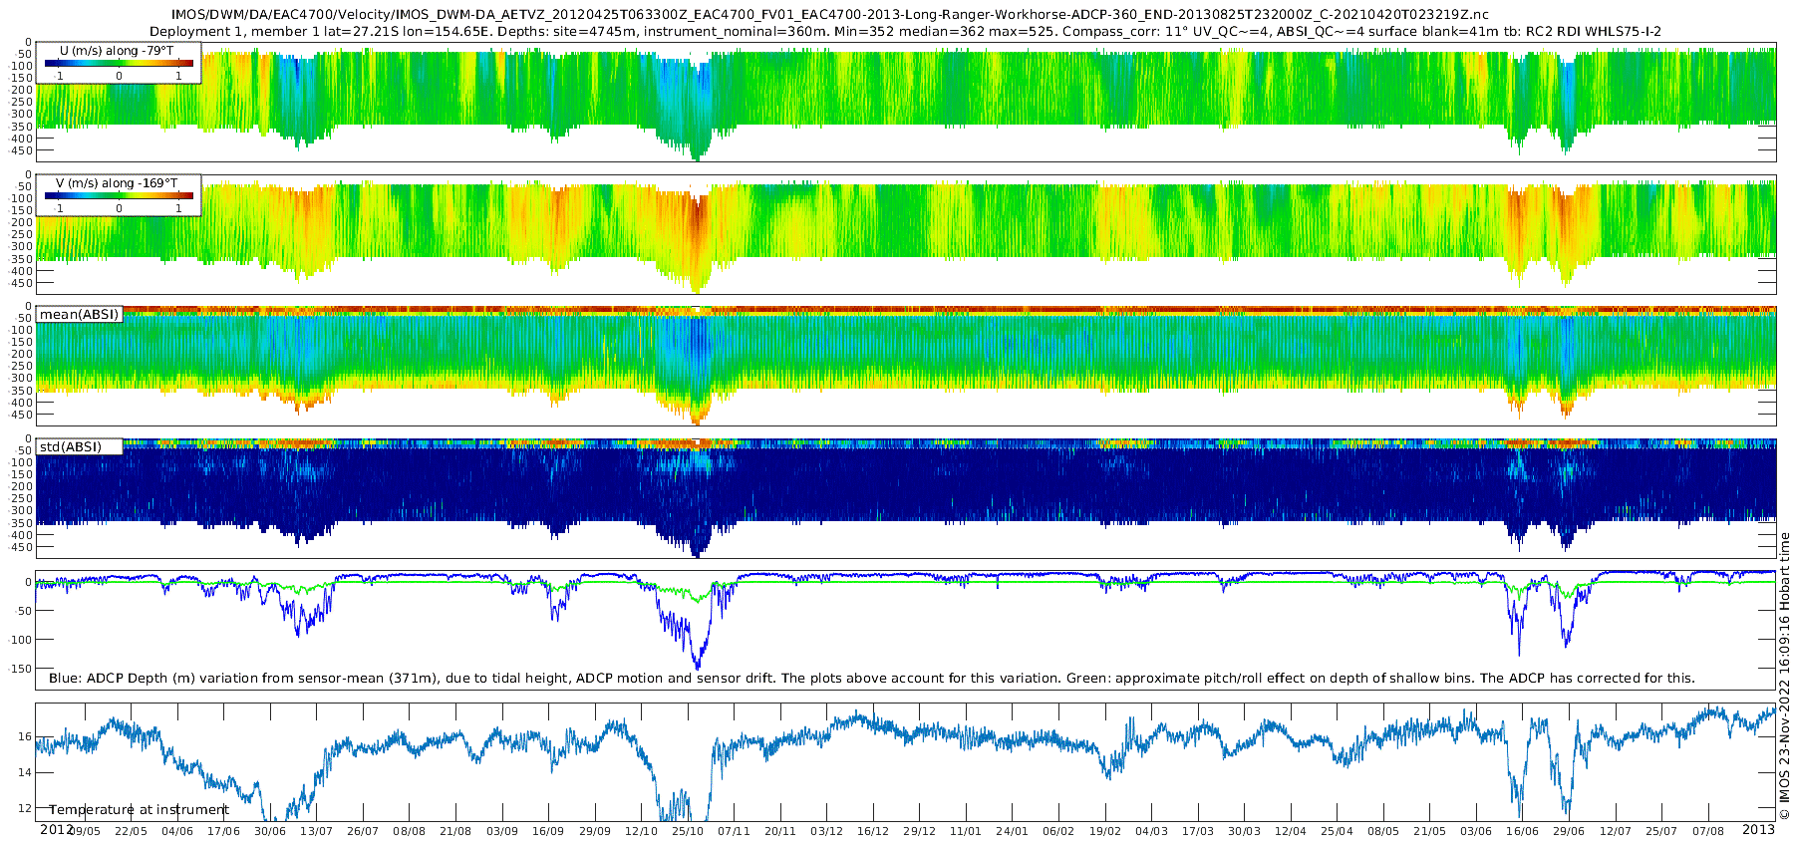Click the IMOS file path title line
1794x847 pixels.
829,15
